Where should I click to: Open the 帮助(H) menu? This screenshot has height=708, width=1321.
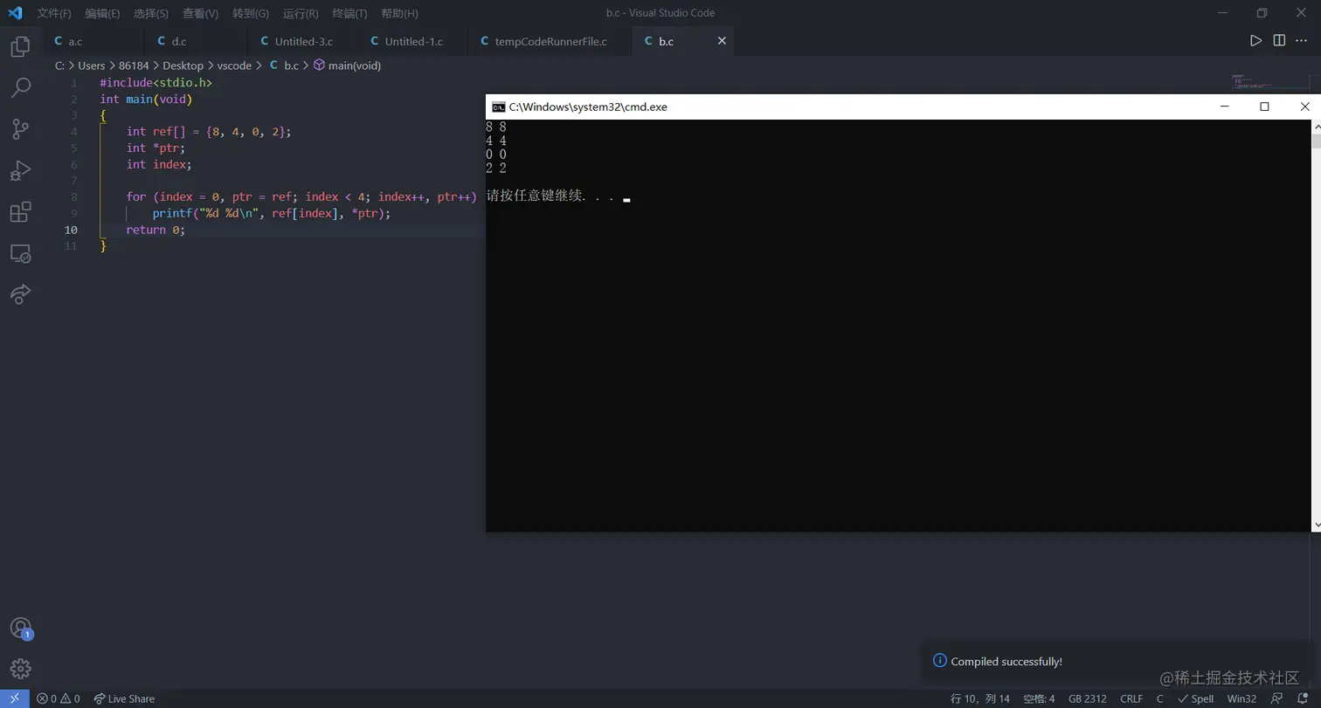[399, 13]
